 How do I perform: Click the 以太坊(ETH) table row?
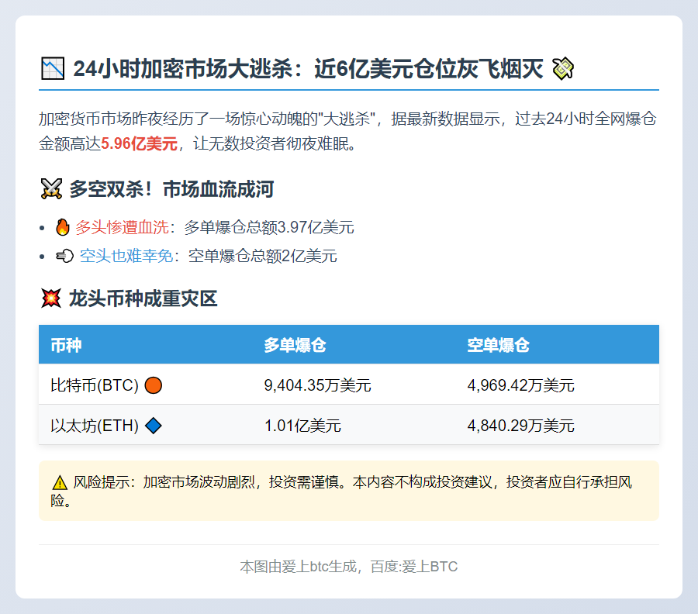[349, 425]
